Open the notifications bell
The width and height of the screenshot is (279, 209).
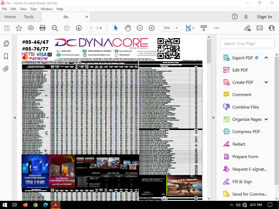[246, 17]
